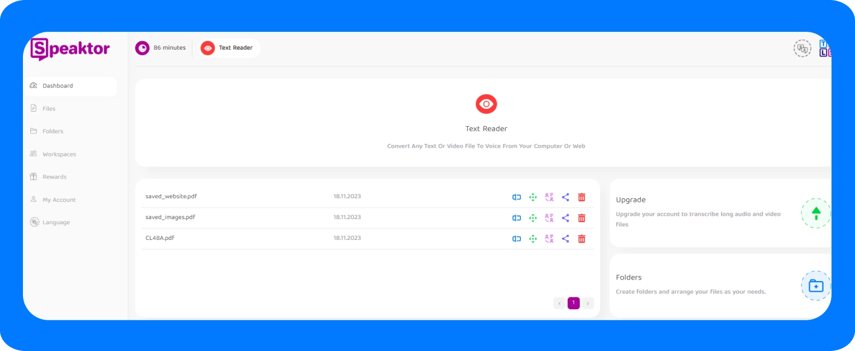Click the move icon for saved_website.pdf
The image size is (855, 351).
click(x=533, y=197)
